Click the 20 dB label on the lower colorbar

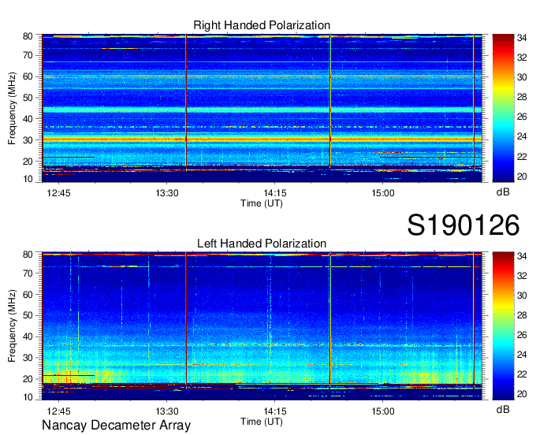tap(522, 394)
